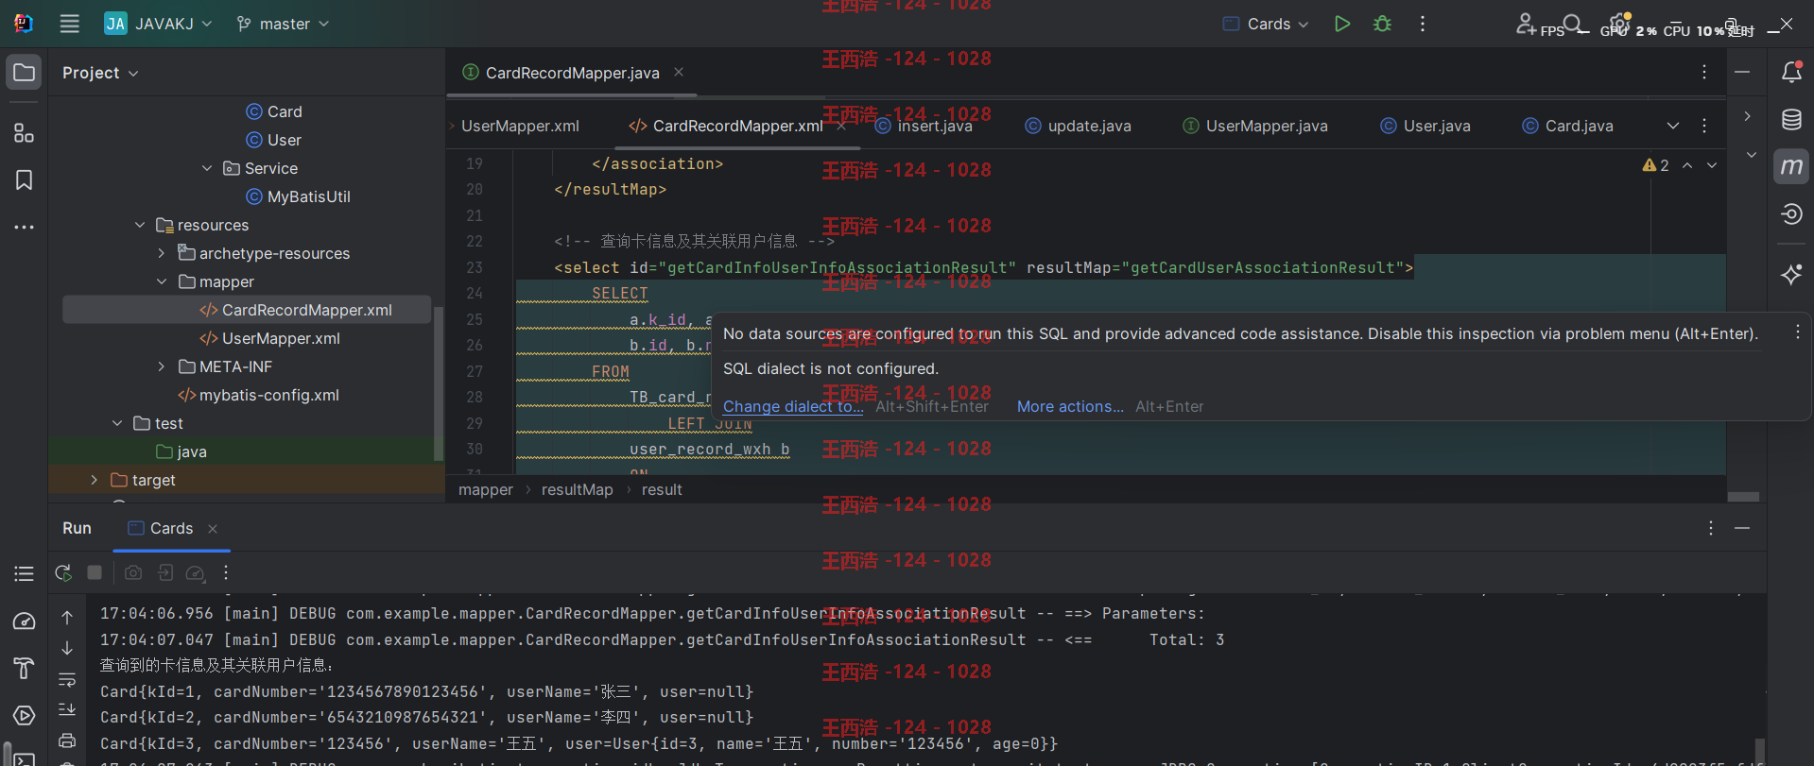Open the Build hammer tool window

25,669
